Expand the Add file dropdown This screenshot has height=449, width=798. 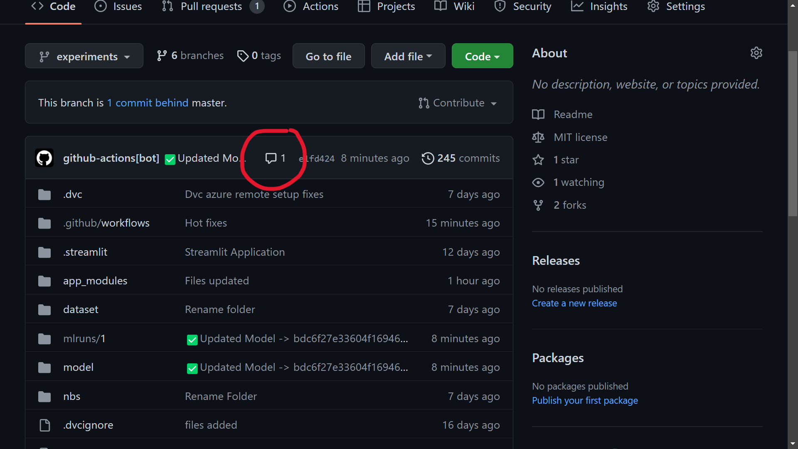[408, 56]
